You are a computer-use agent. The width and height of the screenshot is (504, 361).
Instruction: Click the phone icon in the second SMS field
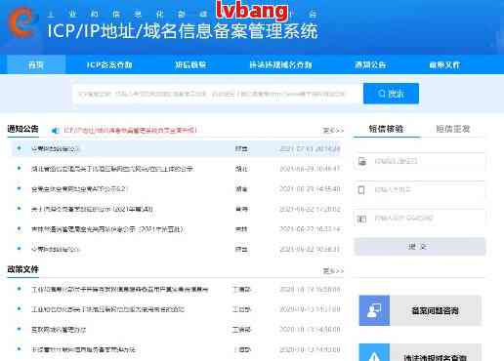point(361,189)
